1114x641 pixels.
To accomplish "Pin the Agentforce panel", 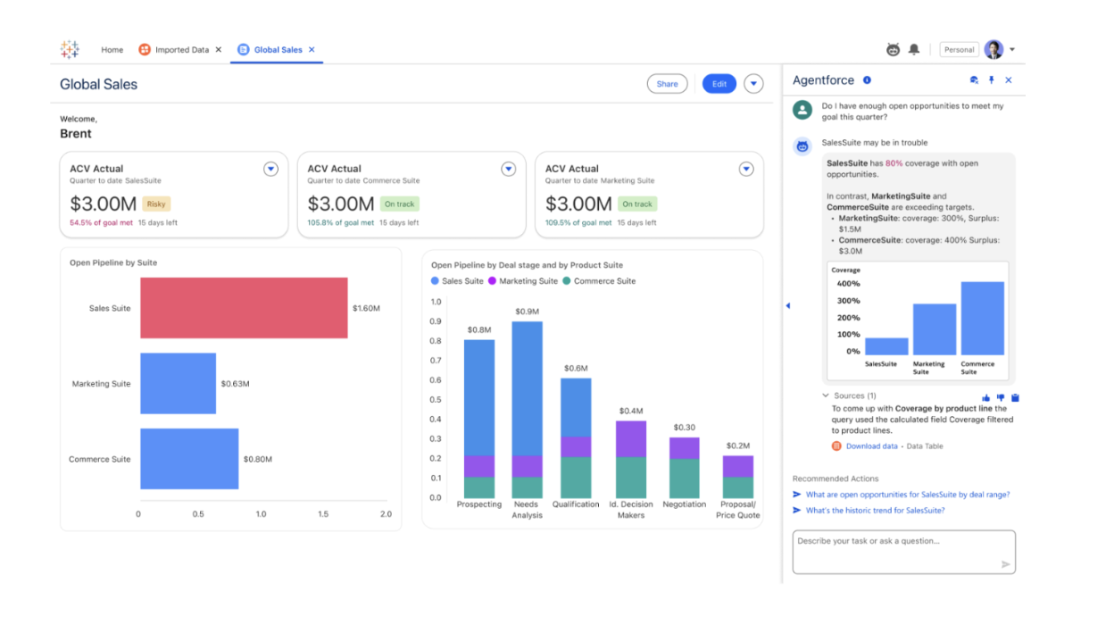I will (991, 80).
